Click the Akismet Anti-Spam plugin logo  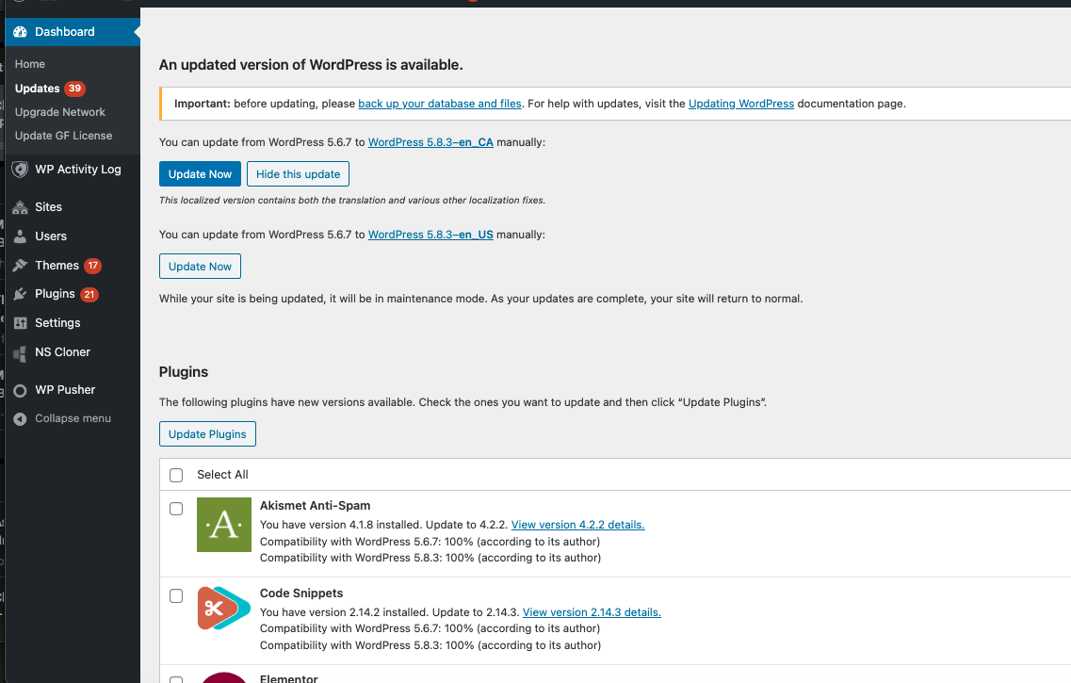(224, 525)
